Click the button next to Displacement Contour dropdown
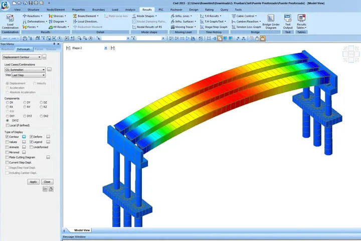The height and width of the screenshot is (241, 361). (x=45, y=57)
